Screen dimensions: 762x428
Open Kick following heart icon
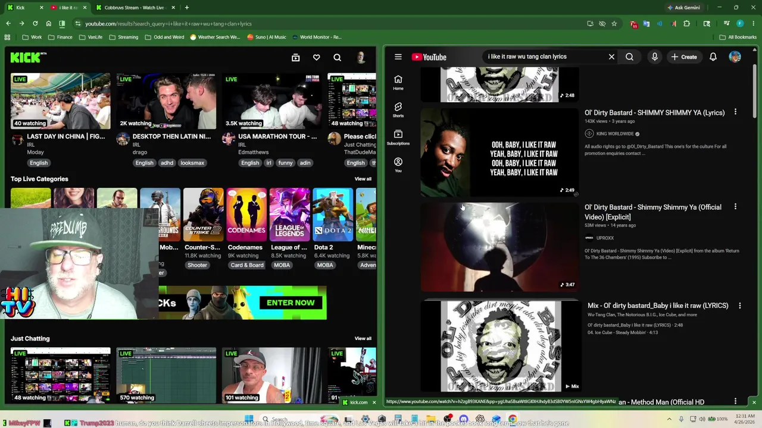coord(316,58)
